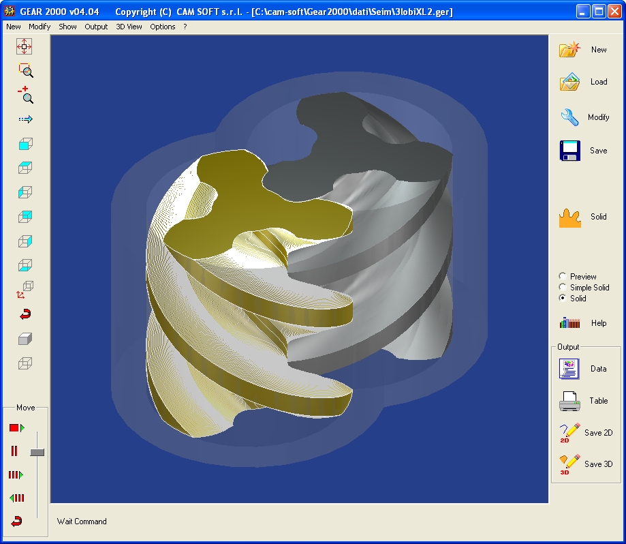Click the Save 3D output button
Viewport: 626px width, 544px height.
click(x=585, y=464)
